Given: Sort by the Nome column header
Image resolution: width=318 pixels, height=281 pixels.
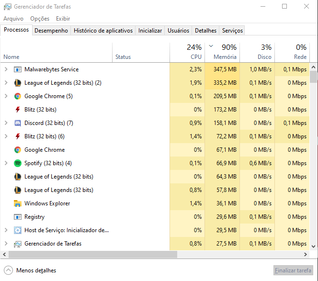Looking at the screenshot, I should coord(57,53).
